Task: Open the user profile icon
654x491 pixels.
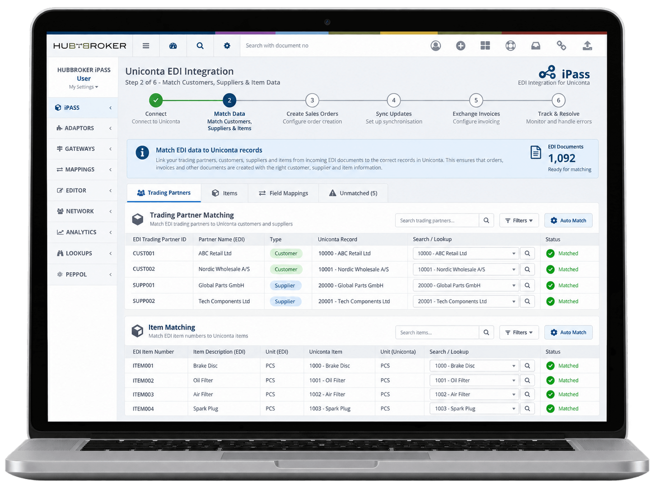Action: coord(436,46)
